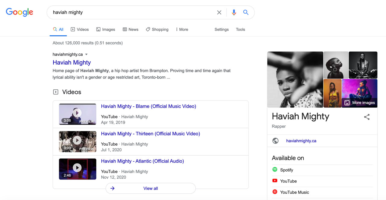The width and height of the screenshot is (386, 200).
Task: Switch to the Images tab
Action: click(x=106, y=29)
